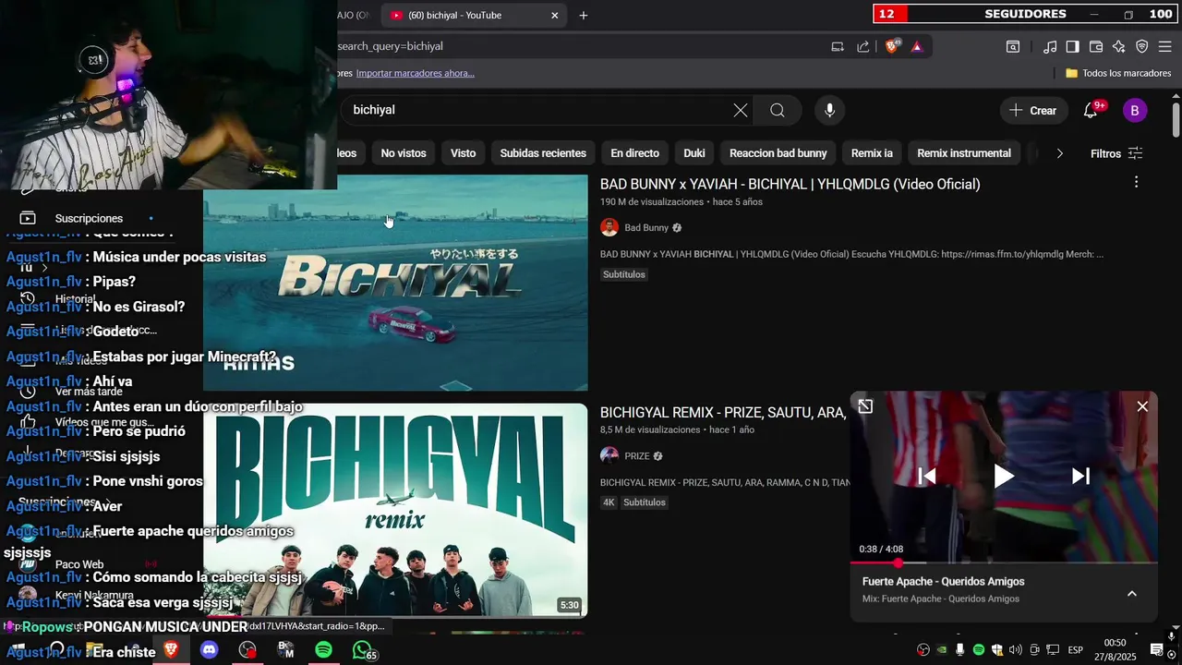Open the BICHIGYAL REMIX video title

723,413
